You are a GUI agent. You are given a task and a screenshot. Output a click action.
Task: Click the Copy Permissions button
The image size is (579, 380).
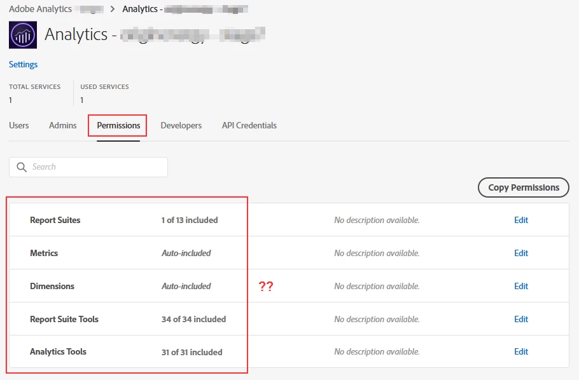[524, 187]
